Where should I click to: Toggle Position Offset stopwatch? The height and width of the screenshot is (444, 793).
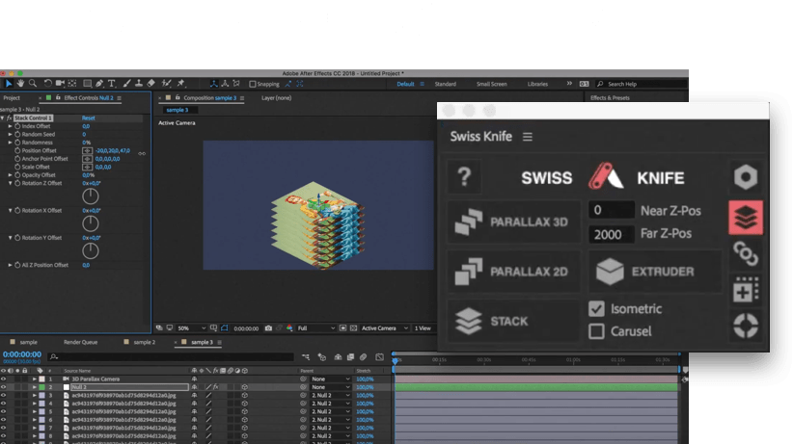(17, 150)
